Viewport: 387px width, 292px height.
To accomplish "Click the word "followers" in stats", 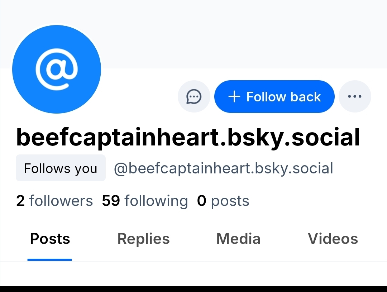I will pos(61,201).
